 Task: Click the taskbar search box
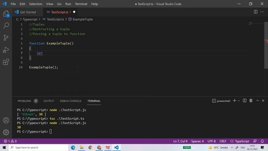tap(39, 147)
